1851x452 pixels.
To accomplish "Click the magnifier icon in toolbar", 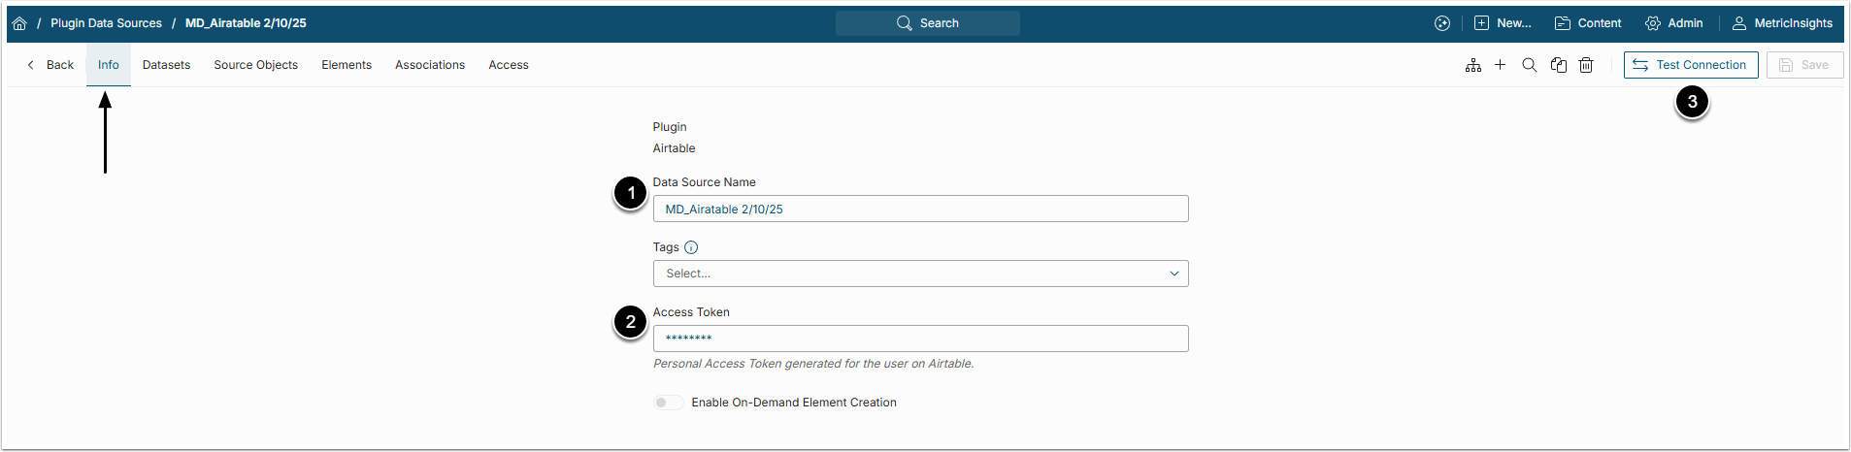I will pos(1530,65).
